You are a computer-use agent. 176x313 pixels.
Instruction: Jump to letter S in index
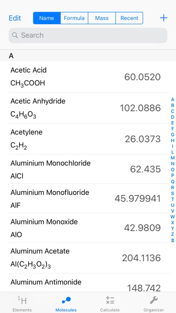pyautogui.click(x=173, y=193)
